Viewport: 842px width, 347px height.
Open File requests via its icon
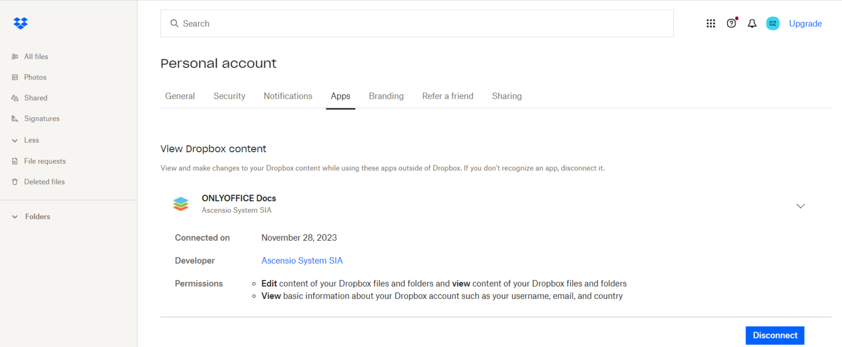click(x=15, y=161)
